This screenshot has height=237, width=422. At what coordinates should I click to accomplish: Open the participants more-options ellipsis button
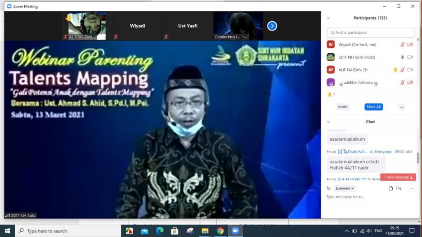coord(401,107)
